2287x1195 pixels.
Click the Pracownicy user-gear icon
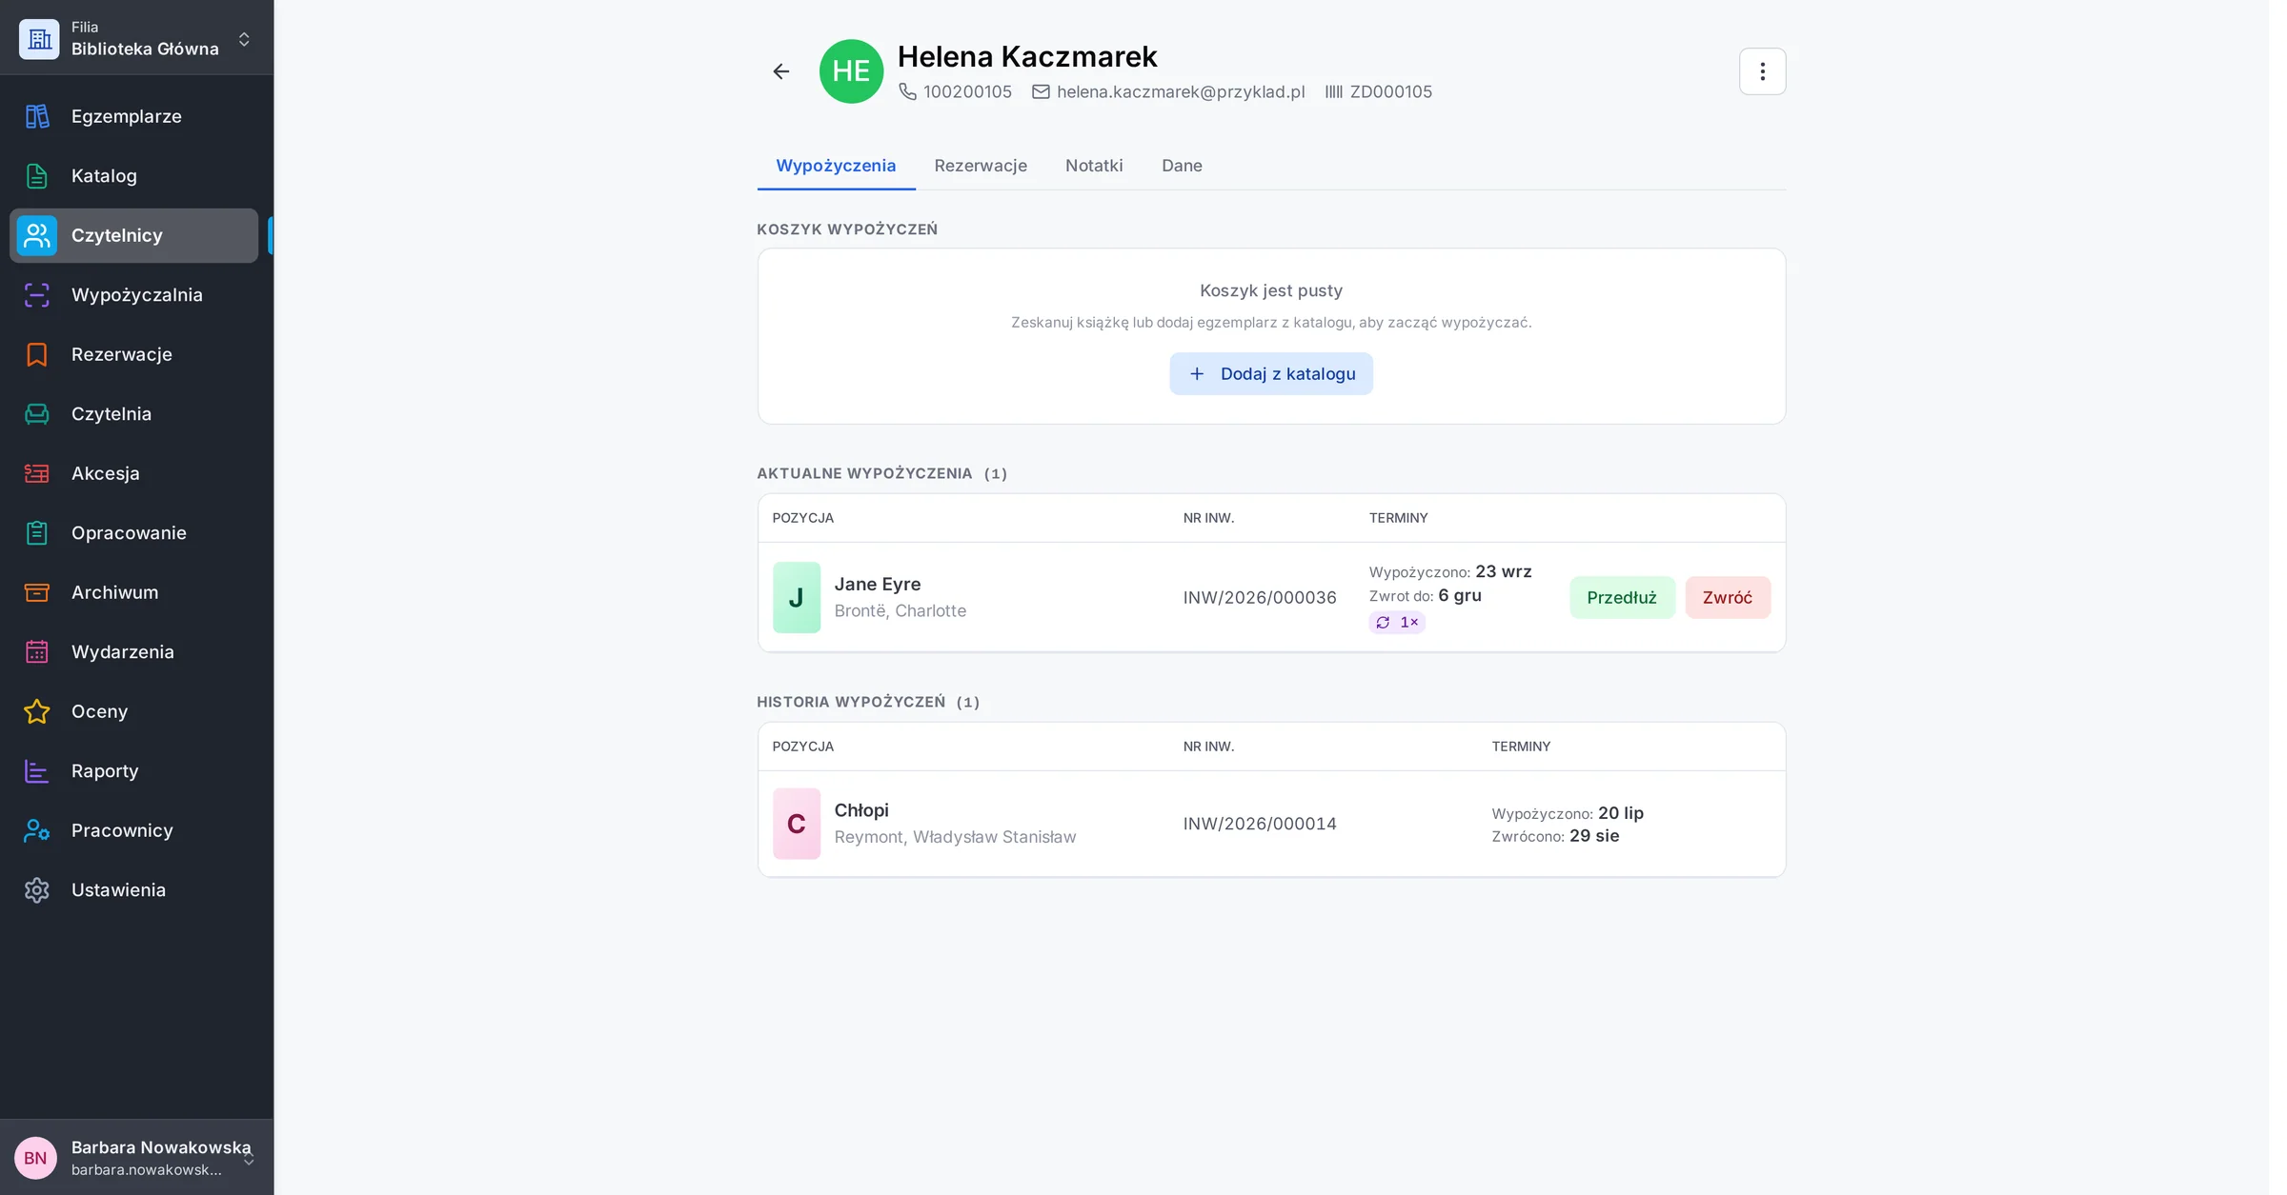pyautogui.click(x=37, y=830)
